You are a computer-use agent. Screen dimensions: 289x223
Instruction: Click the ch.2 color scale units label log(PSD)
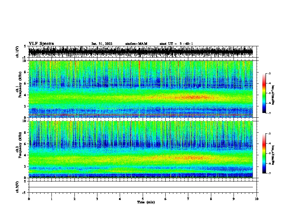pos(273,155)
